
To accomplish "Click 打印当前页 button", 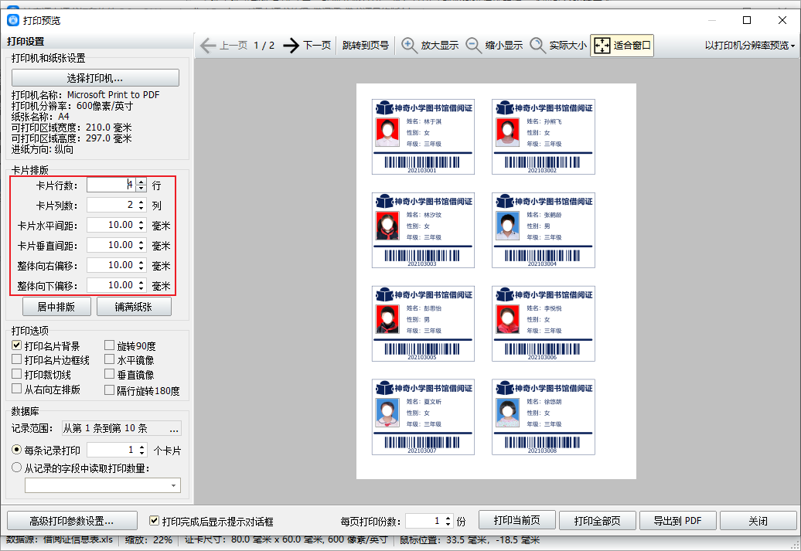I will coord(517,520).
